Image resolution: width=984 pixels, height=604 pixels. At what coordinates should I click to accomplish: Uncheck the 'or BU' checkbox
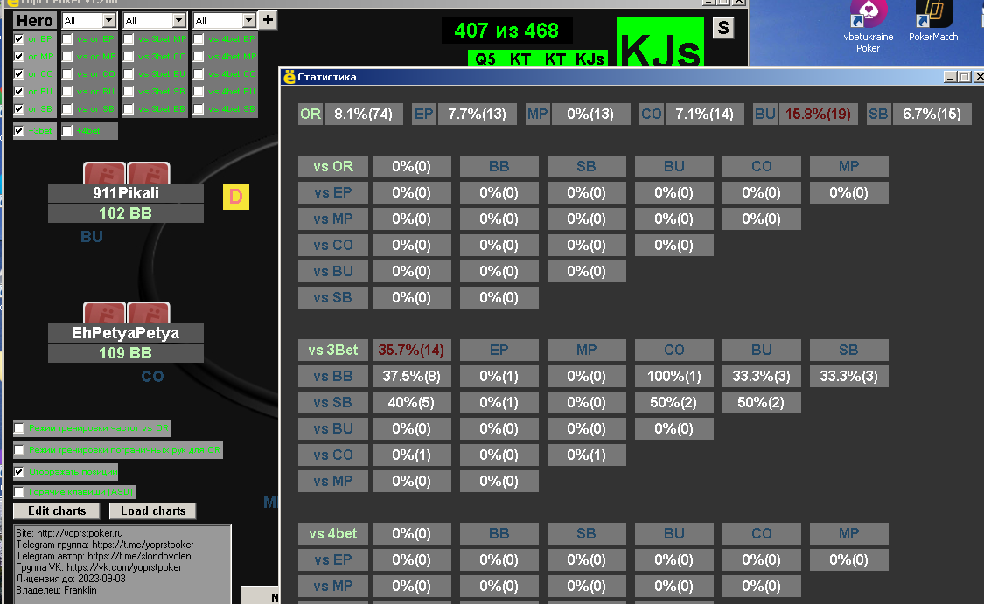(19, 92)
